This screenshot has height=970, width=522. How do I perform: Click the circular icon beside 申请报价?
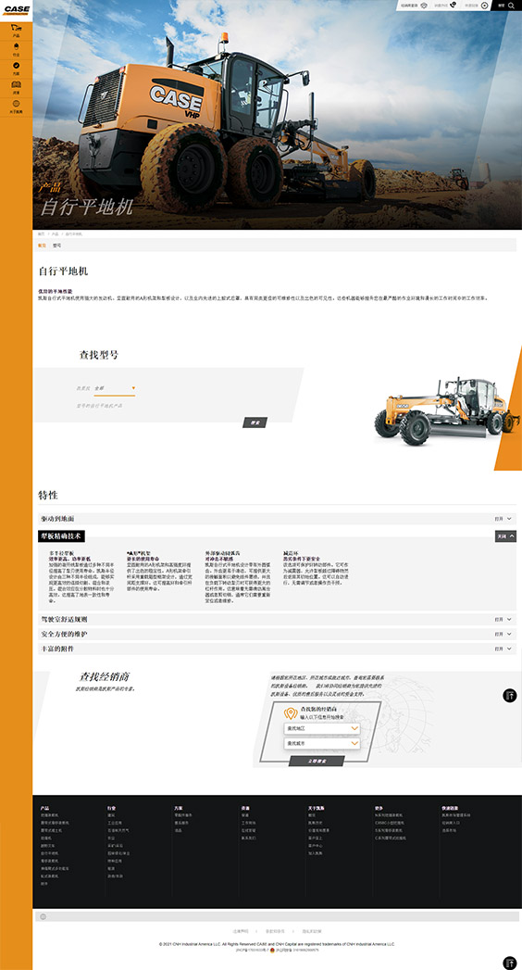point(485,5)
